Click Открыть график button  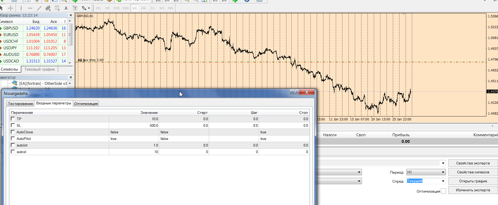click(x=473, y=181)
